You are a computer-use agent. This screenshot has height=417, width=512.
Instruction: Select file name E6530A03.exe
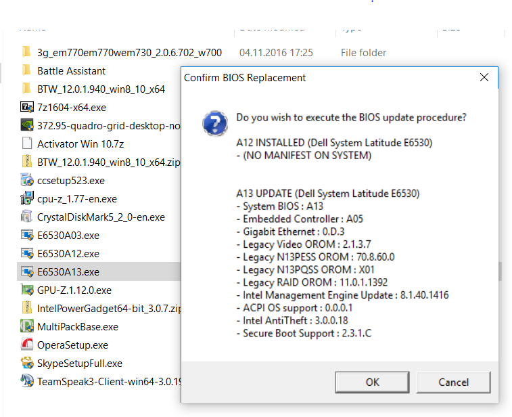pyautogui.click(x=68, y=236)
